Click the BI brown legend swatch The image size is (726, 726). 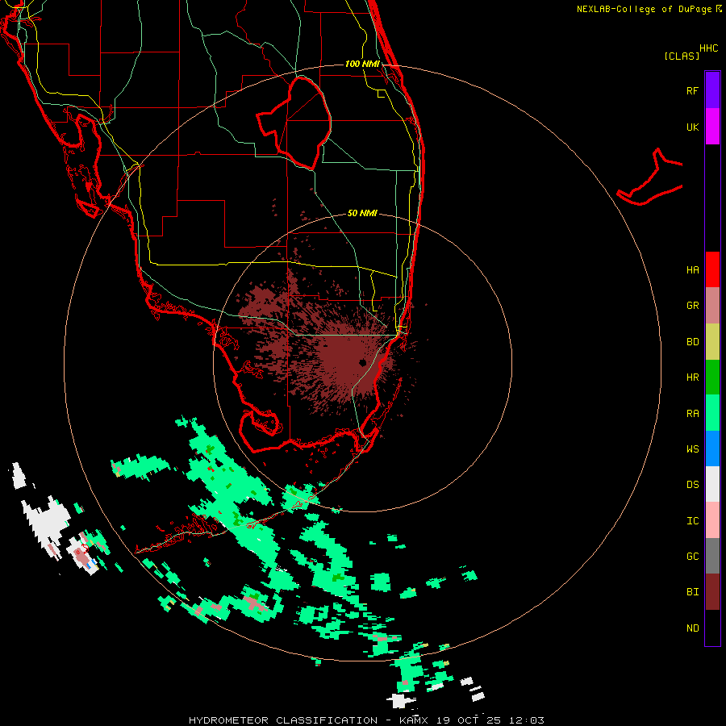point(712,592)
